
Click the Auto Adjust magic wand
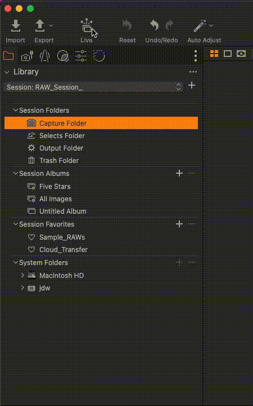tap(200, 26)
